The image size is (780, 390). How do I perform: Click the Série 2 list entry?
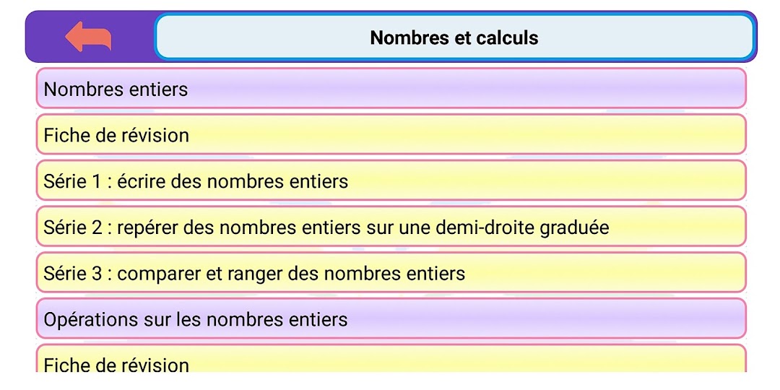pos(391,226)
